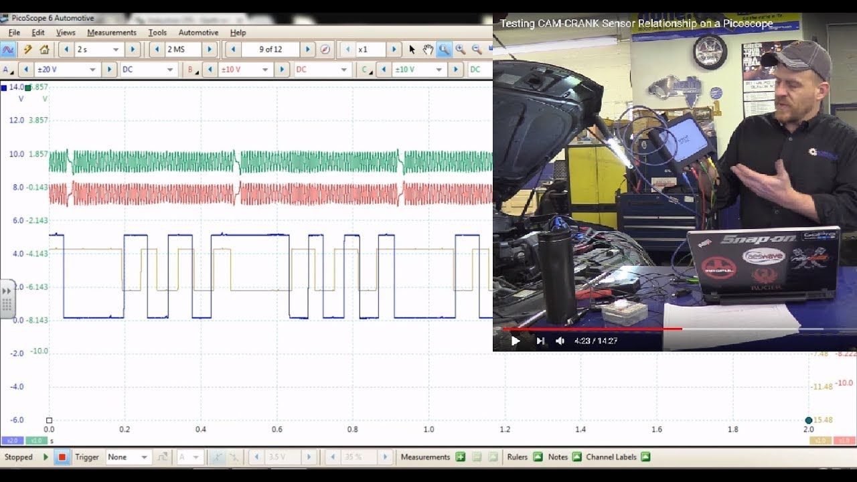Open Channel A options button
Image resolution: width=857 pixels, height=482 pixels.
pyautogui.click(x=8, y=70)
